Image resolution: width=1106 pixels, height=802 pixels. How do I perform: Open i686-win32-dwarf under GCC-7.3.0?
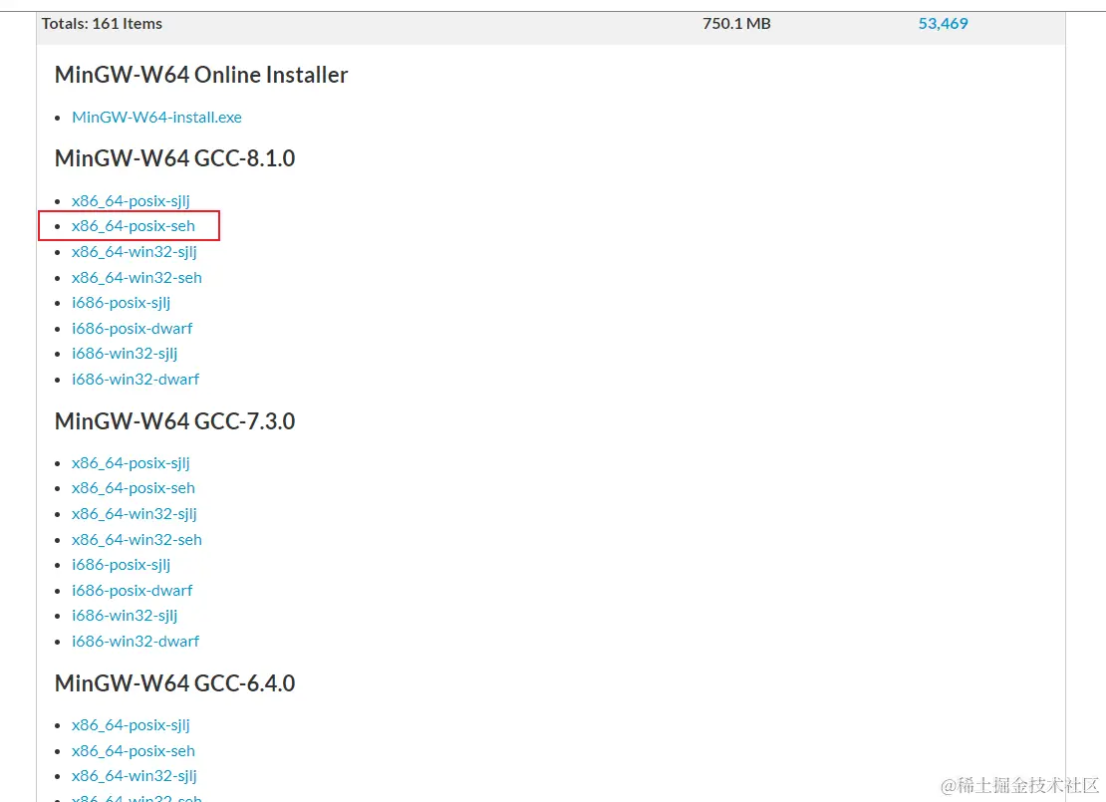tap(136, 642)
